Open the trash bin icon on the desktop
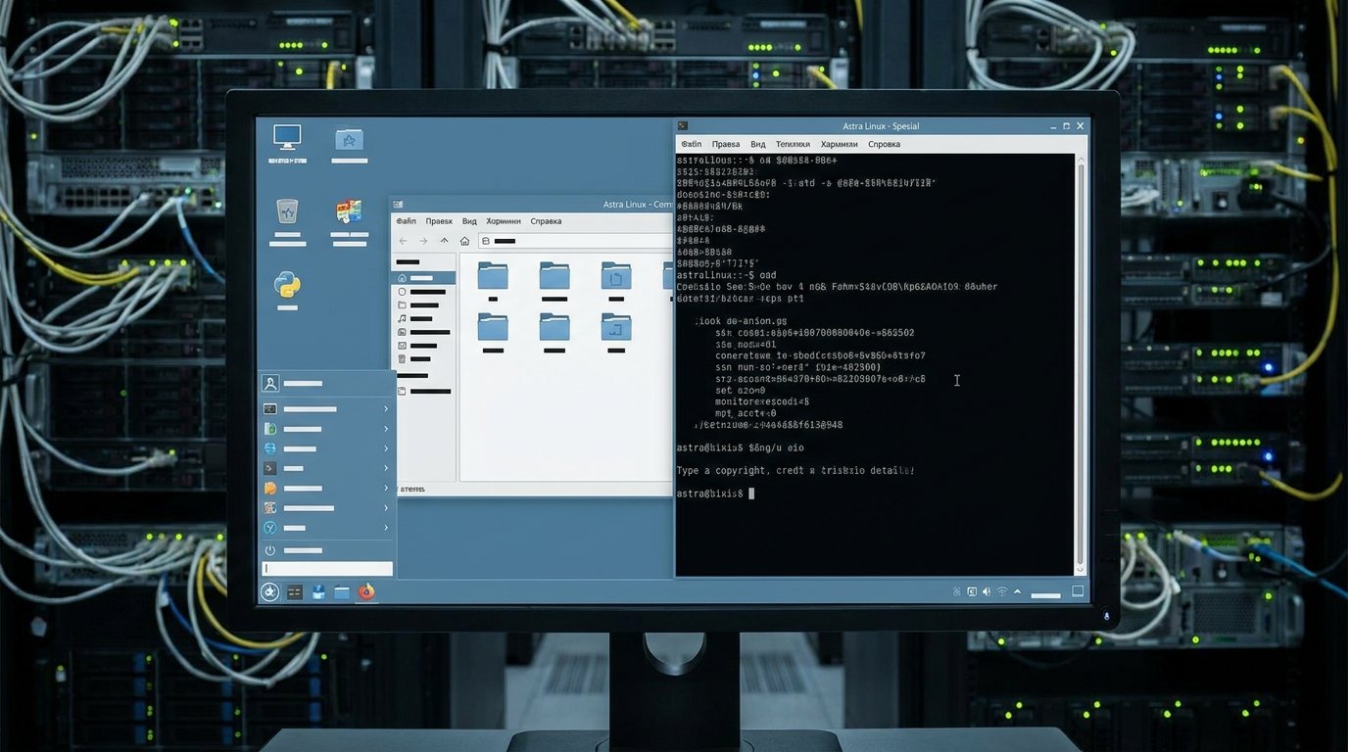 (x=287, y=211)
